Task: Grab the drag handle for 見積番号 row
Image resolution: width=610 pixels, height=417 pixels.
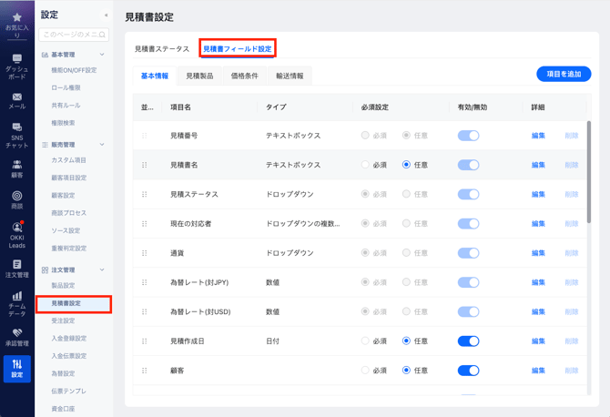Action: [145, 136]
